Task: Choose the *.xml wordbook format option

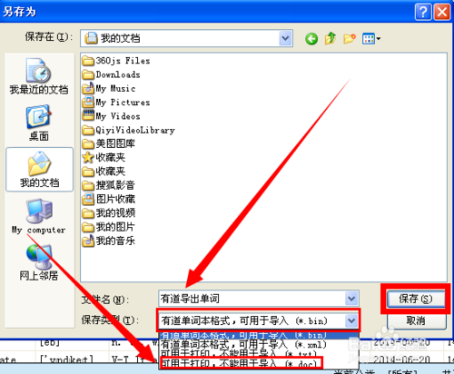Action: tap(243, 344)
